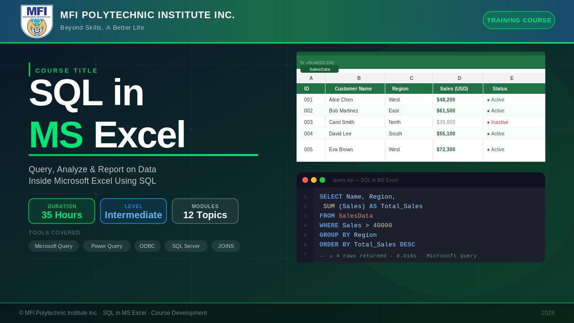Click the Level Intermediate card
The image size is (574, 323).
tap(133, 211)
